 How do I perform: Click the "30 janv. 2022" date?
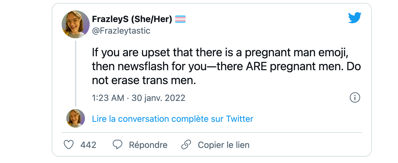click(x=158, y=98)
